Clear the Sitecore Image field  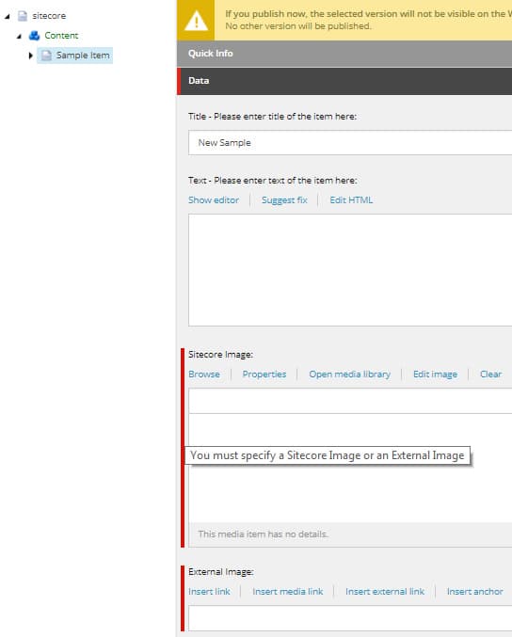pyautogui.click(x=490, y=374)
